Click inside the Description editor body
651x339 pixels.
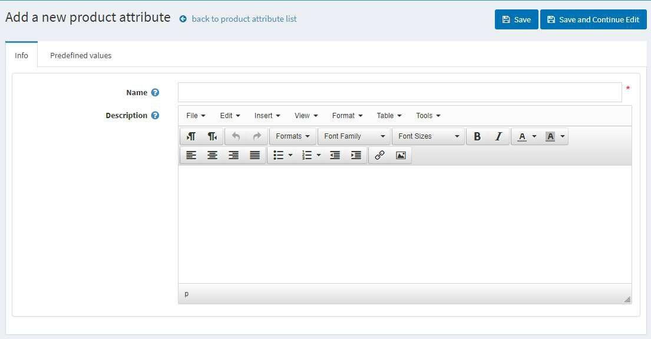click(405, 224)
